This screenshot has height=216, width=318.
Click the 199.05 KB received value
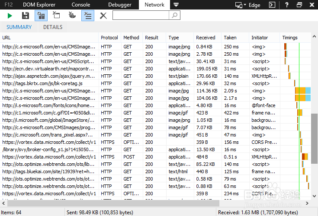click(207, 69)
